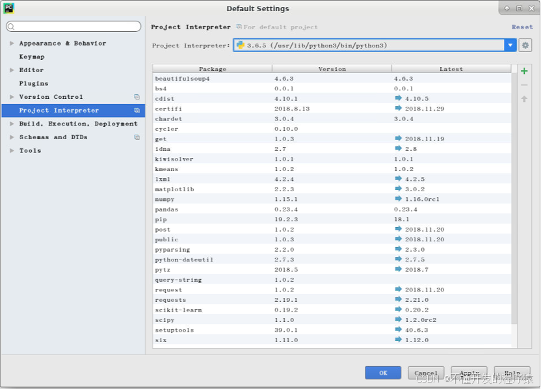Sort by Latest column header
The width and height of the screenshot is (541, 389).
(x=451, y=69)
